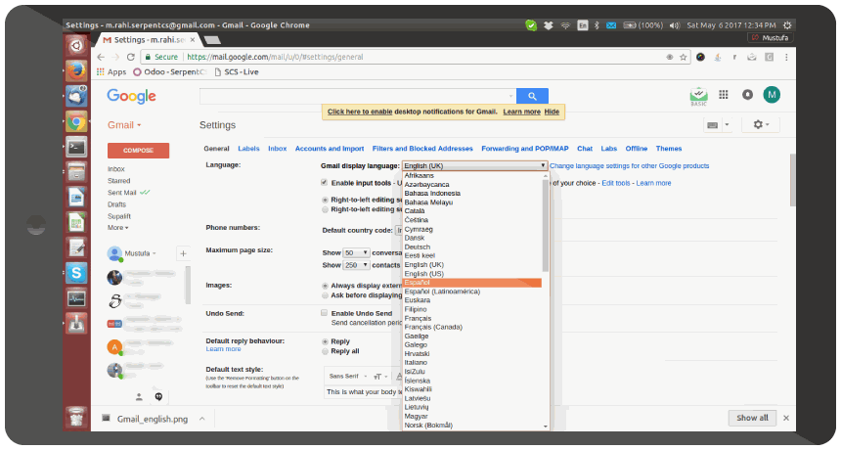Open the Inbox label in sidebar
The height and width of the screenshot is (450, 841).
click(115, 169)
